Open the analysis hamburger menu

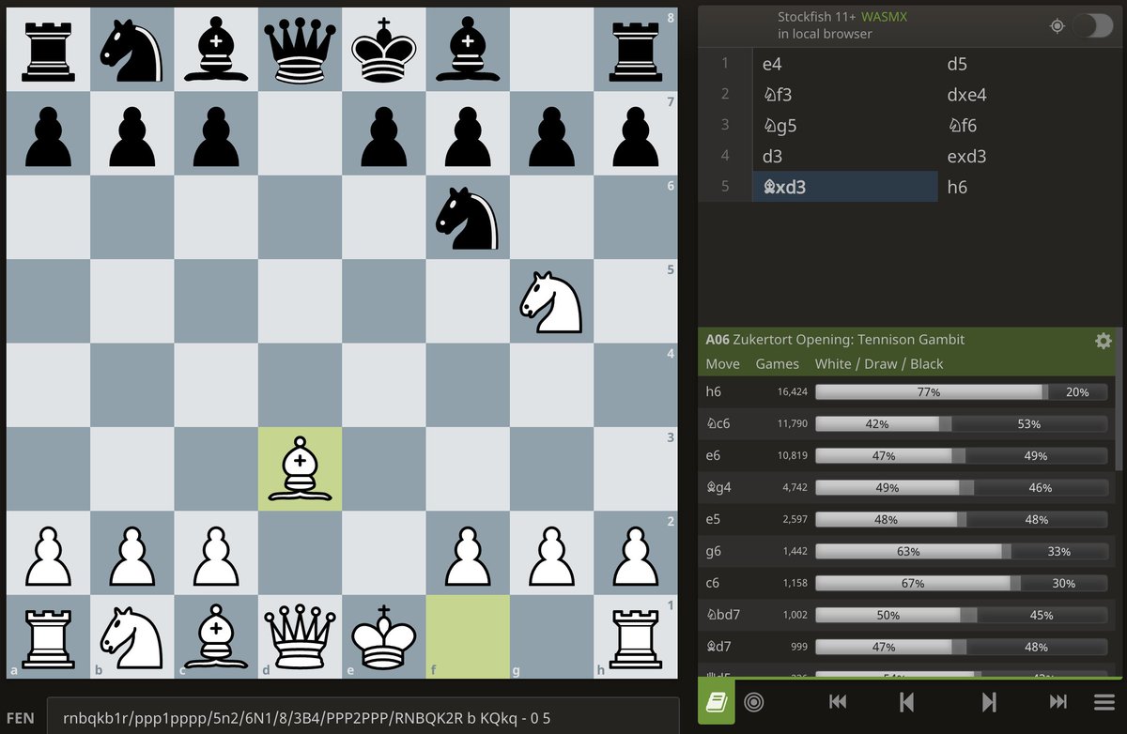(x=1100, y=701)
